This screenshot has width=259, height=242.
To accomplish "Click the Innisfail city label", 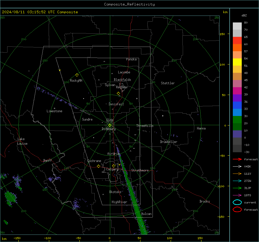I will [x=116, y=104].
